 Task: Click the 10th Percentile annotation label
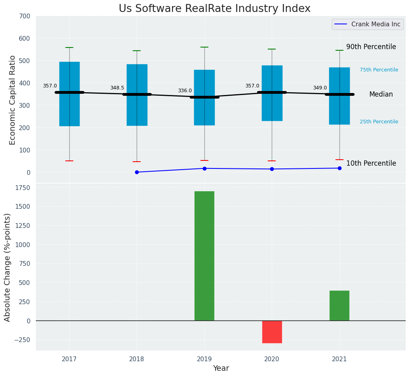coord(371,163)
